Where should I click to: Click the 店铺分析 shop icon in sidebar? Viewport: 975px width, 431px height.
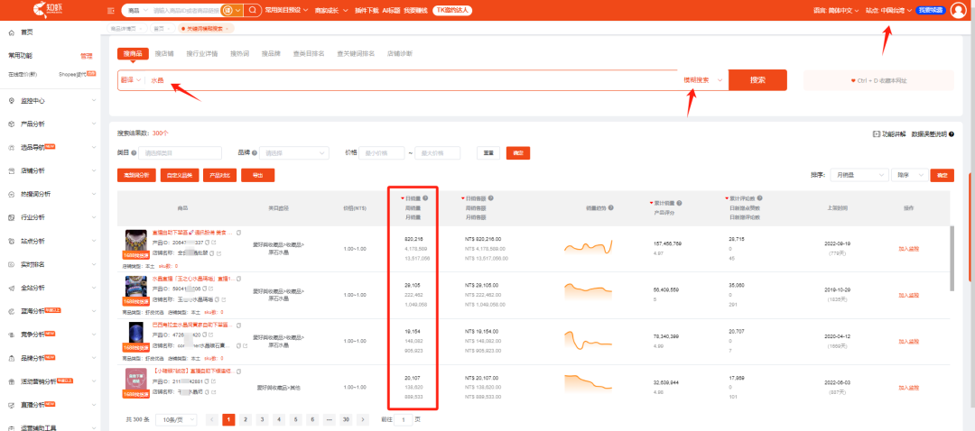(12, 170)
